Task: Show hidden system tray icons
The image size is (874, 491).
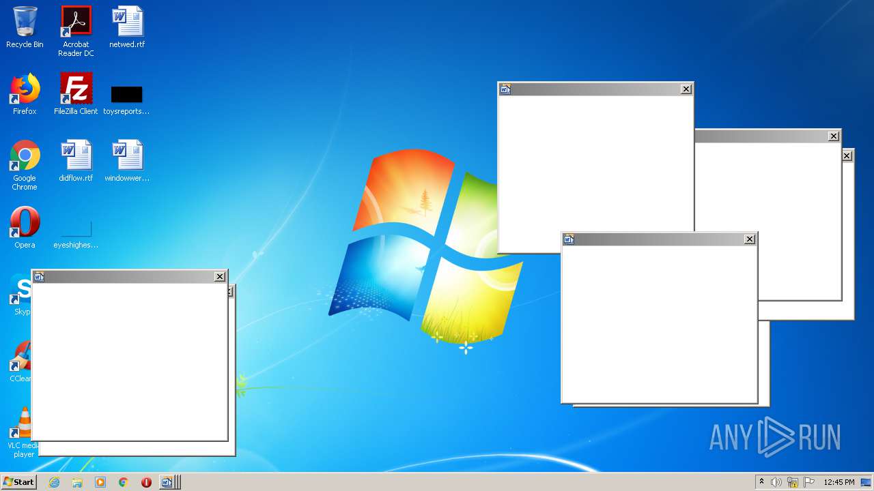Action: click(761, 482)
